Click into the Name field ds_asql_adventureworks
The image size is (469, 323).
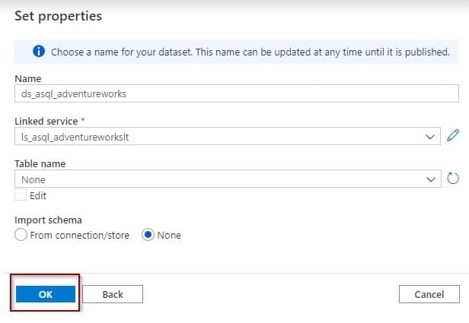coord(237,93)
